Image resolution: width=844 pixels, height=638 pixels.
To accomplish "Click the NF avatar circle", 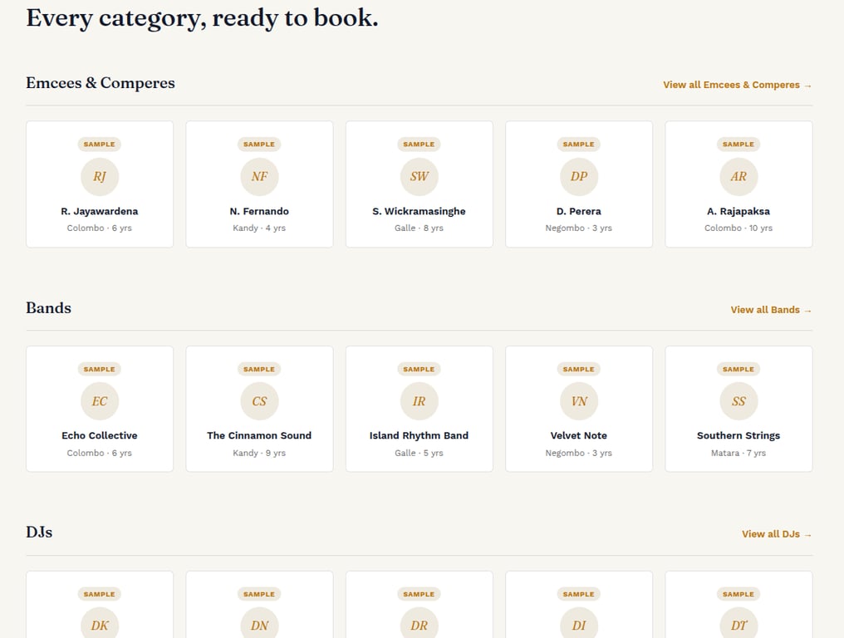I will tap(259, 177).
